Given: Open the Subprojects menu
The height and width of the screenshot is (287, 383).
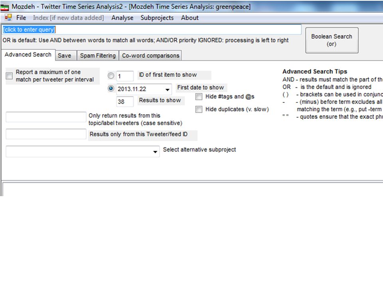Looking at the screenshot, I should [x=157, y=18].
